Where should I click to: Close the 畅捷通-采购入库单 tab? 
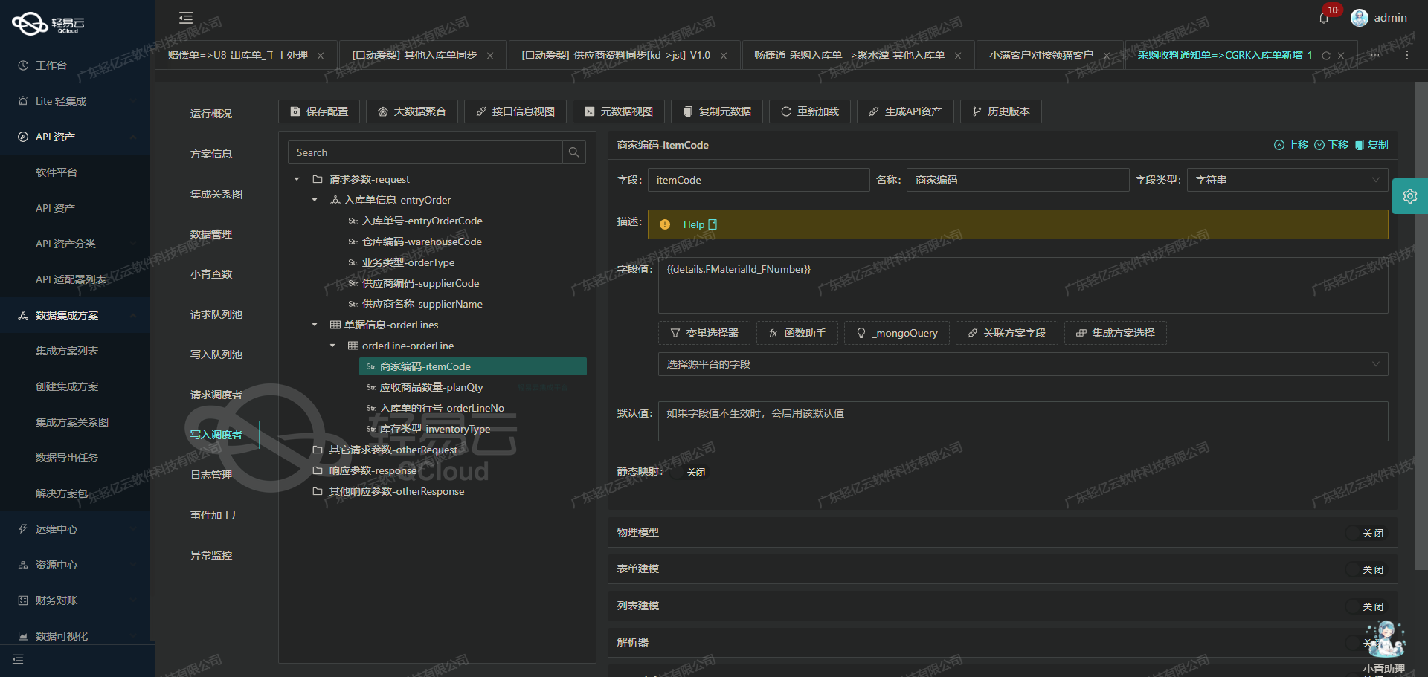click(x=958, y=56)
